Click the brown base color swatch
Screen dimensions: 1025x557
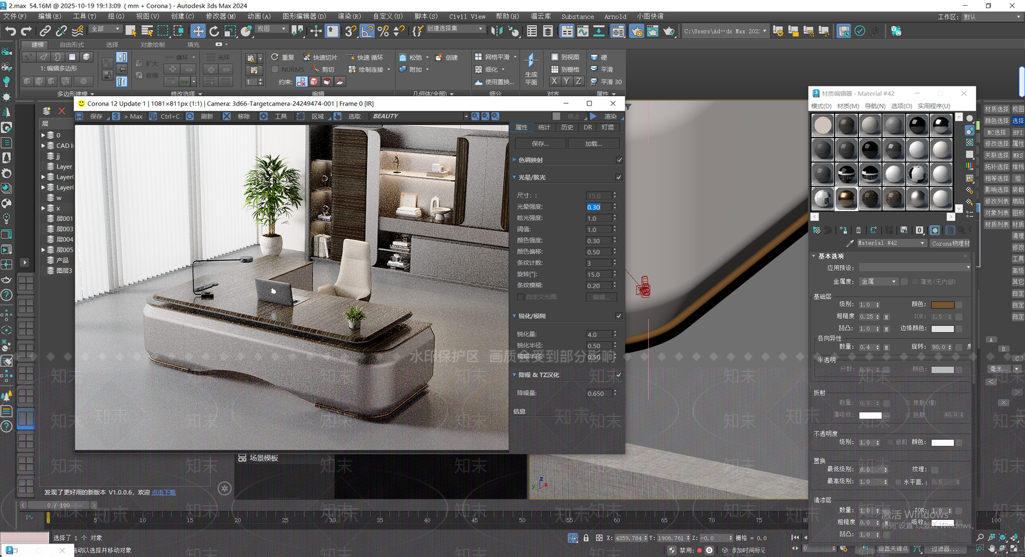click(942, 305)
